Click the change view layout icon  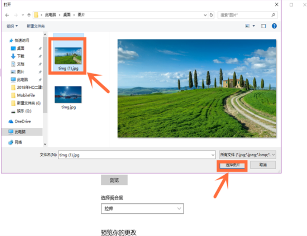point(247,26)
